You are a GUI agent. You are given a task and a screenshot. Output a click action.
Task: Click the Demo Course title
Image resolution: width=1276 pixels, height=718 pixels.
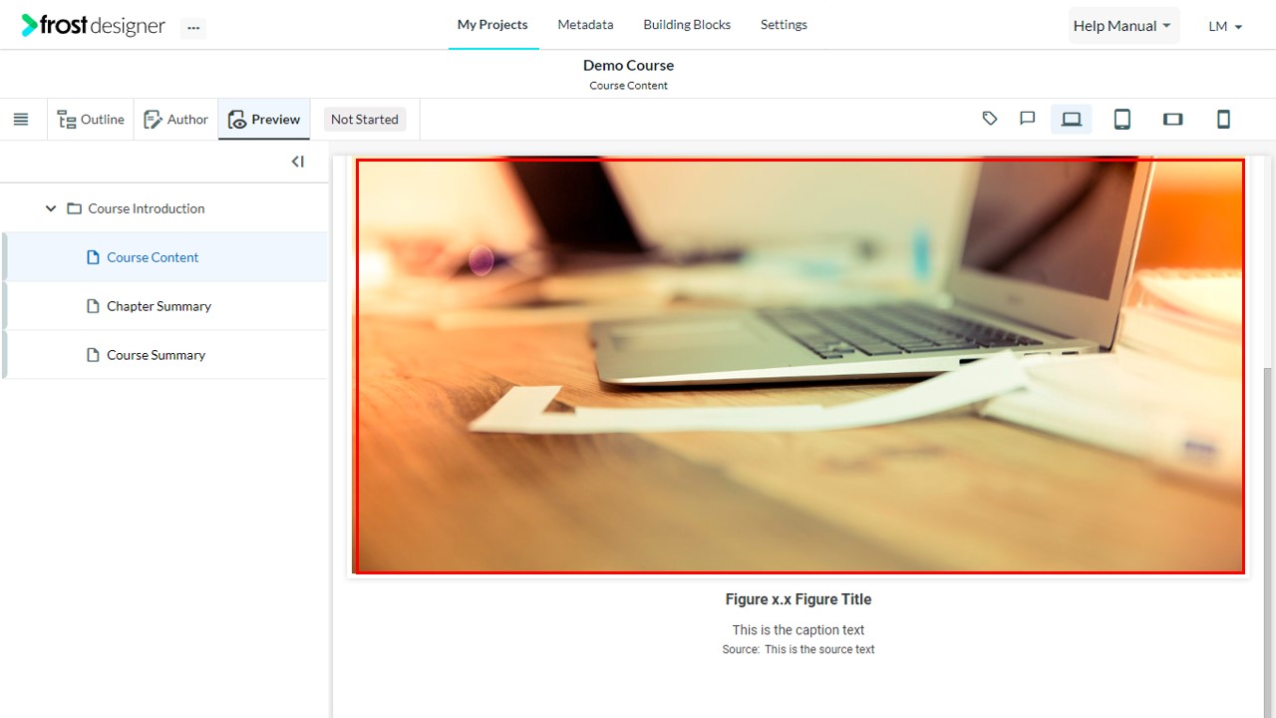[x=628, y=65]
